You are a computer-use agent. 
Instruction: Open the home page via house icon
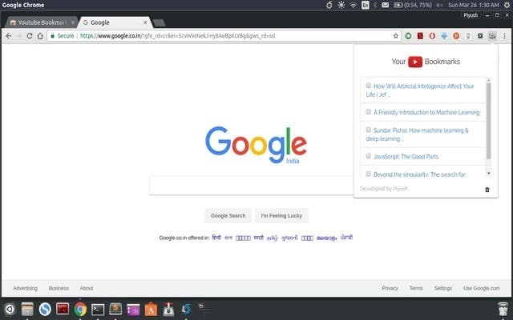pos(40,36)
